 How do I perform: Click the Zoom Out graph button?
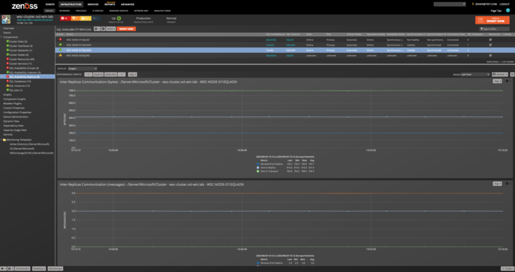point(111,75)
